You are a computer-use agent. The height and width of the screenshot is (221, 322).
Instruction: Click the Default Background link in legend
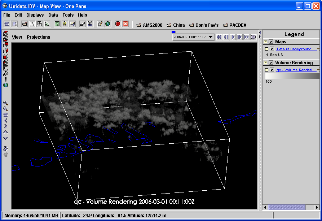point(296,49)
